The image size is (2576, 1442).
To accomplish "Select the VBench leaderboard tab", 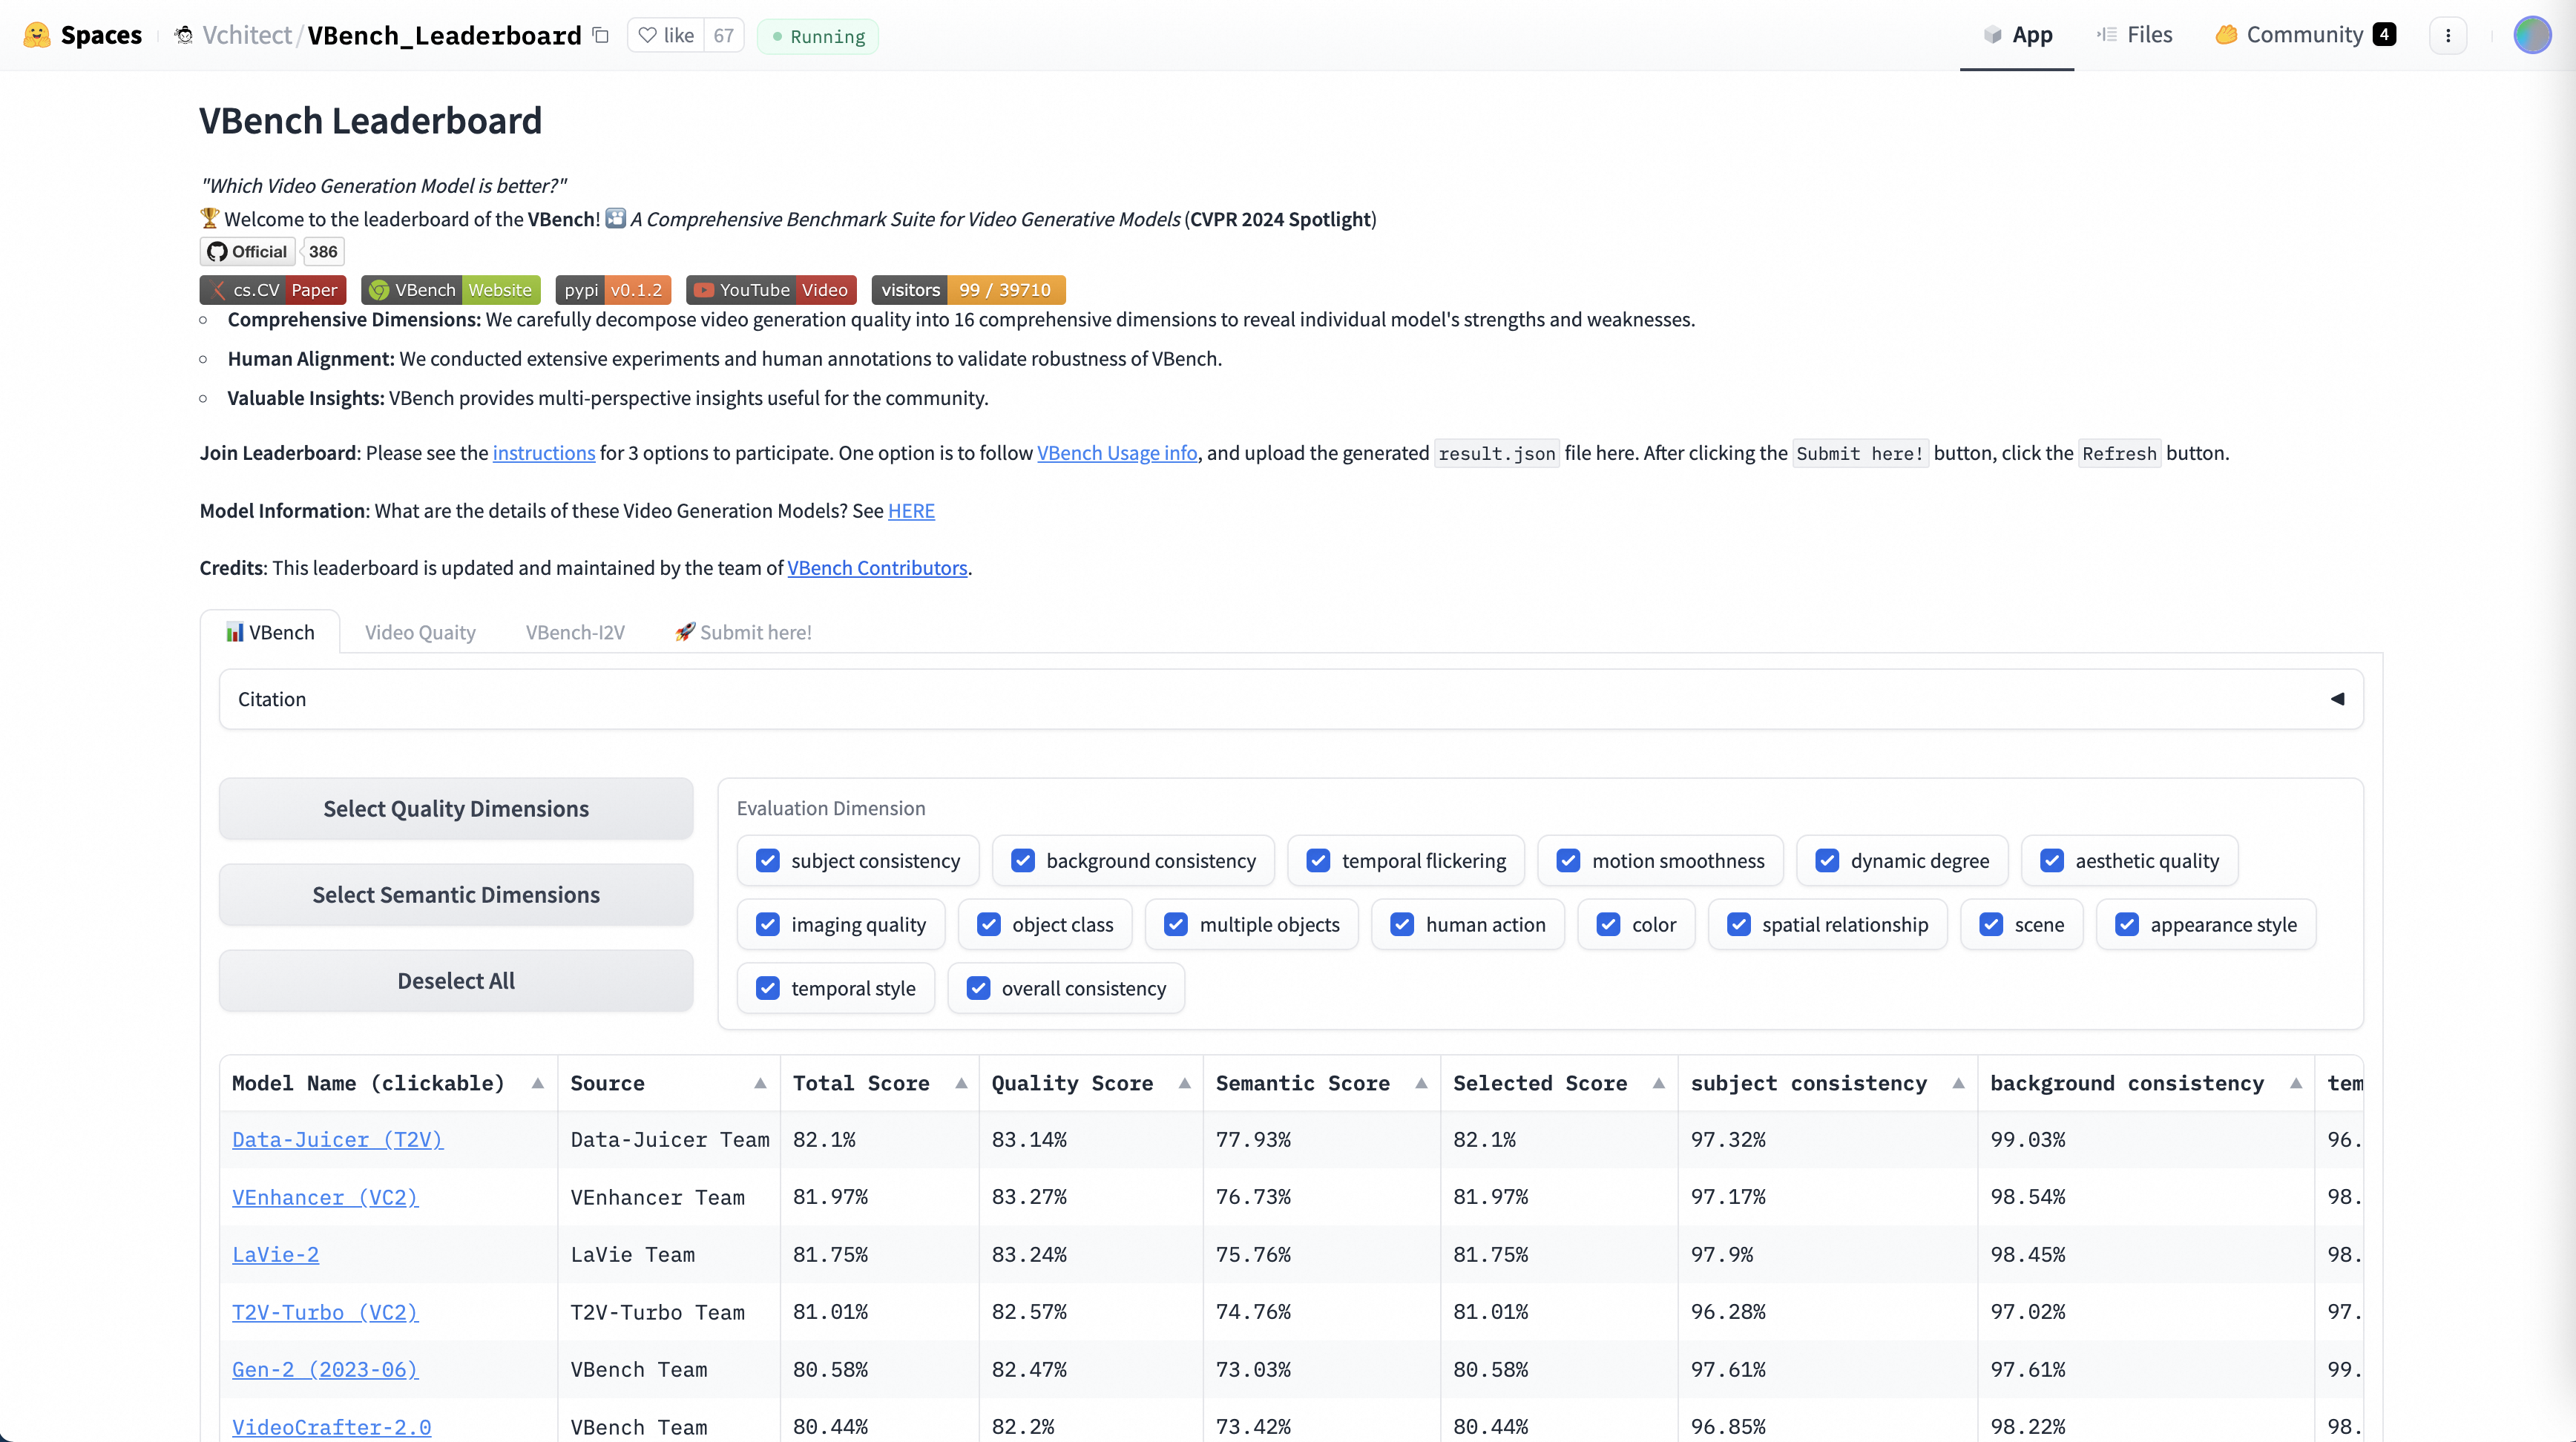I will 270,632.
